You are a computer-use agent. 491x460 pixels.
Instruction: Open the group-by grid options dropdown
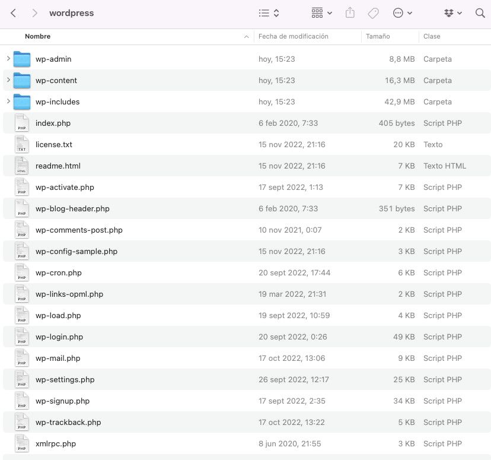[321, 13]
